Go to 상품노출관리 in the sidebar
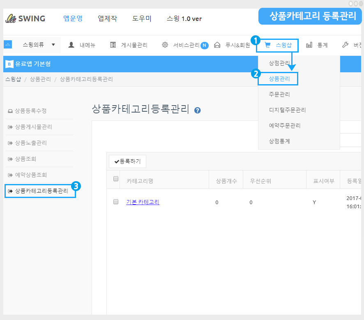Screen dimensions: 364x320 (31, 143)
